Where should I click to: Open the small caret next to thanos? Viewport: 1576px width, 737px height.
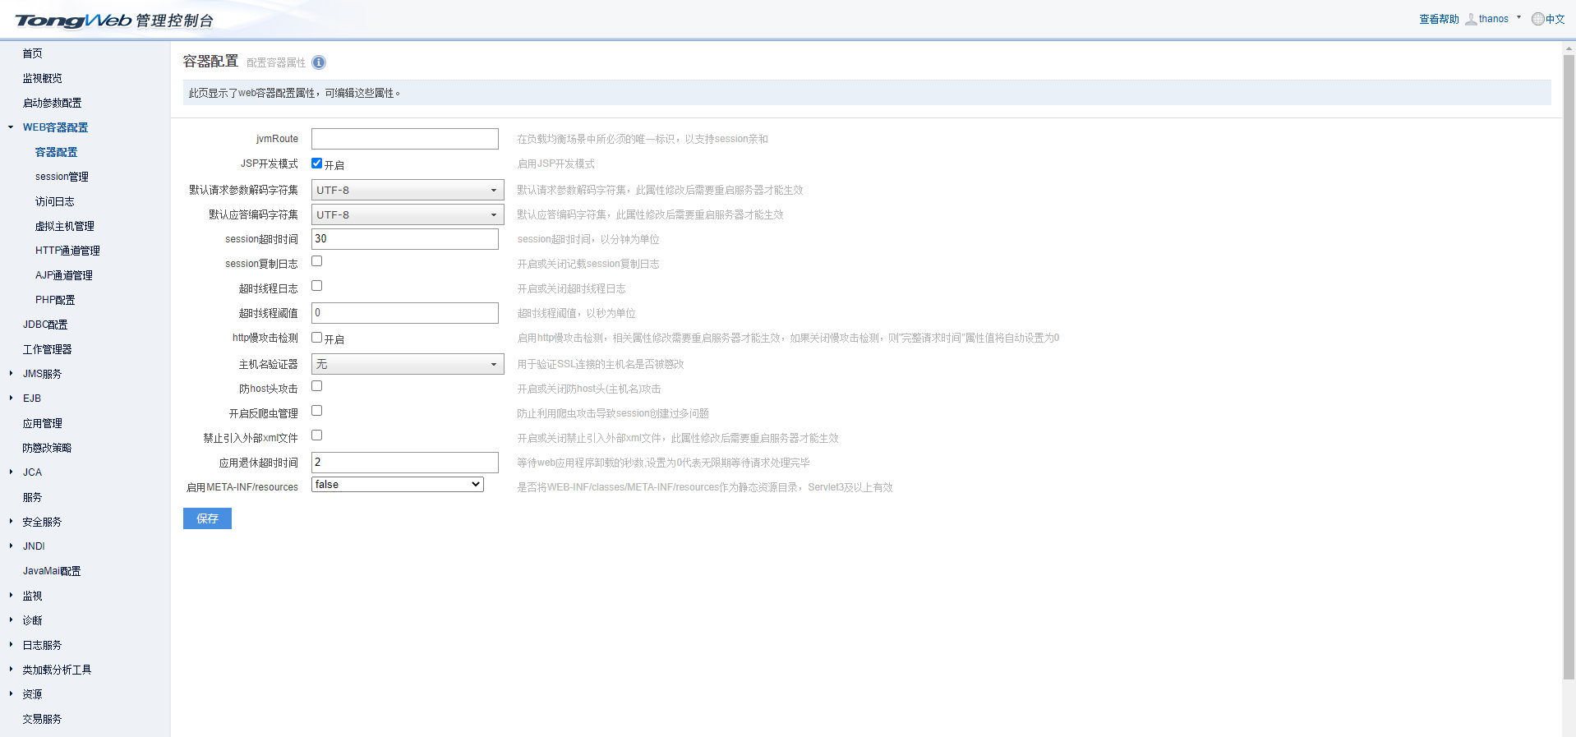pos(1518,17)
